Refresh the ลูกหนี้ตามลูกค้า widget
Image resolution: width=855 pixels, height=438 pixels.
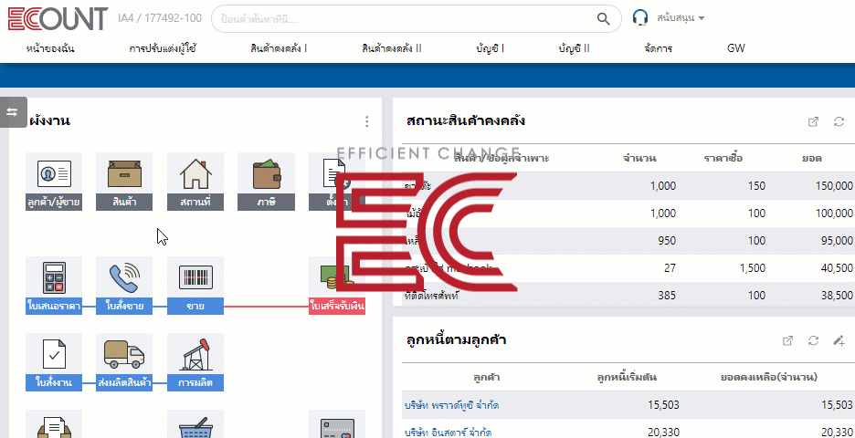[x=814, y=341]
